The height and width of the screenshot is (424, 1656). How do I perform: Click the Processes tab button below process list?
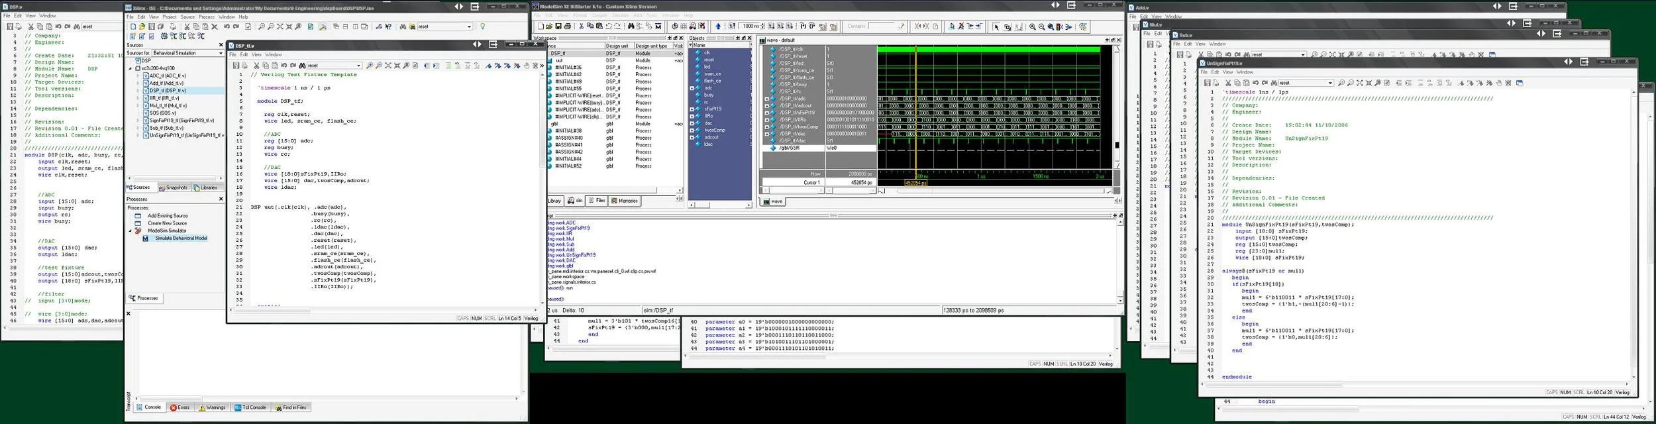coord(144,298)
